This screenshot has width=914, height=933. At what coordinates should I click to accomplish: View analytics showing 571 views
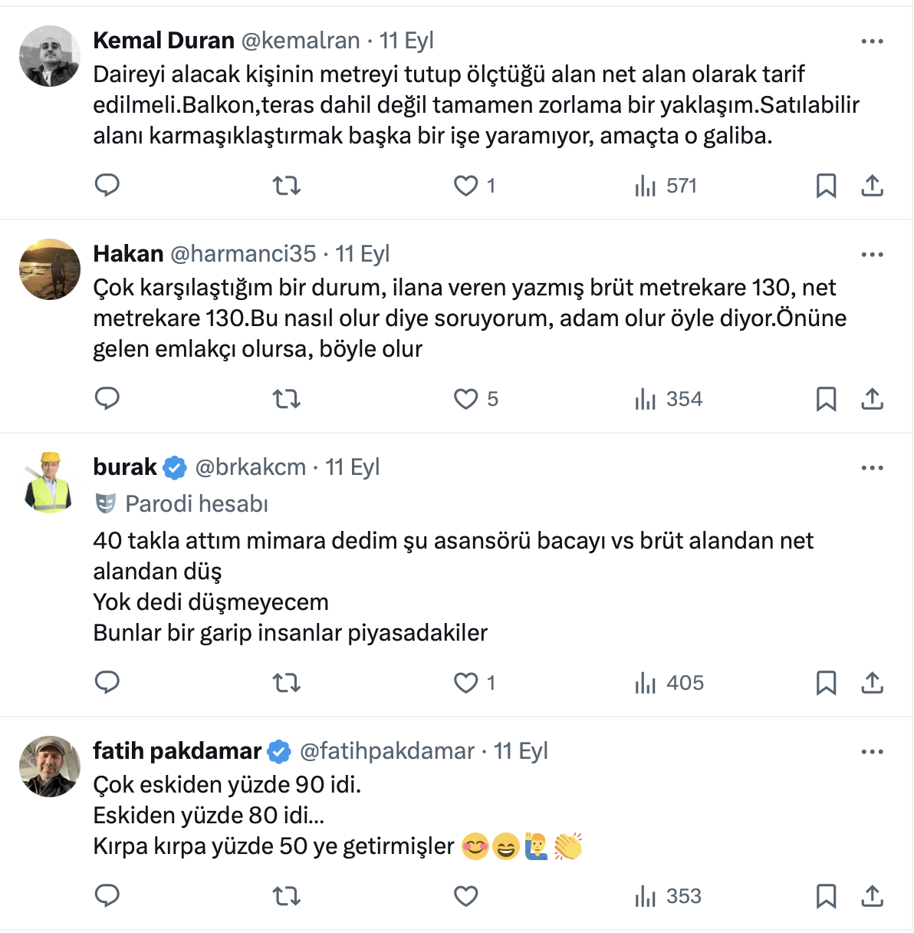point(666,186)
